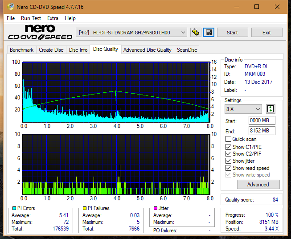The image size is (291, 239).
Task: Click the PI Errors average value 5.41
Action: (x=64, y=215)
